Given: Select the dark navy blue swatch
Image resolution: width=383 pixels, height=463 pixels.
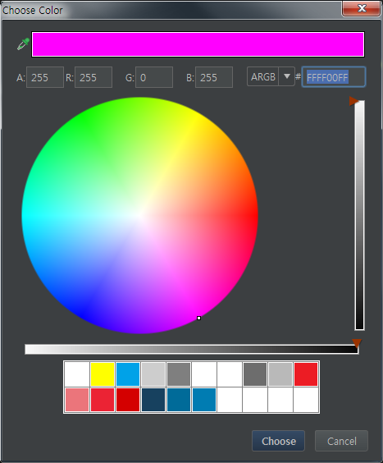Looking at the screenshot, I should click(153, 400).
